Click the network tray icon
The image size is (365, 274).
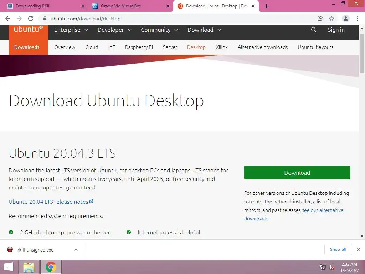coord(323,267)
